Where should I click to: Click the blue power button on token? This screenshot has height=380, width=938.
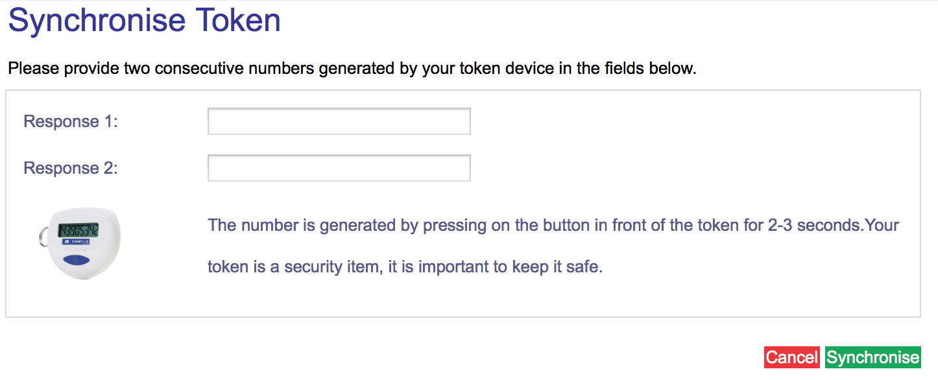tap(78, 260)
